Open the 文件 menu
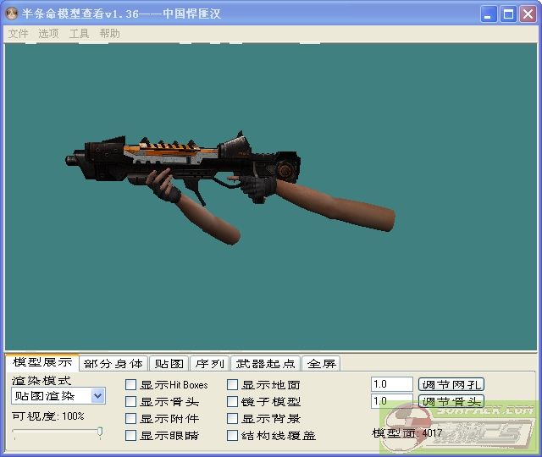This screenshot has width=542, height=457. coord(18,34)
